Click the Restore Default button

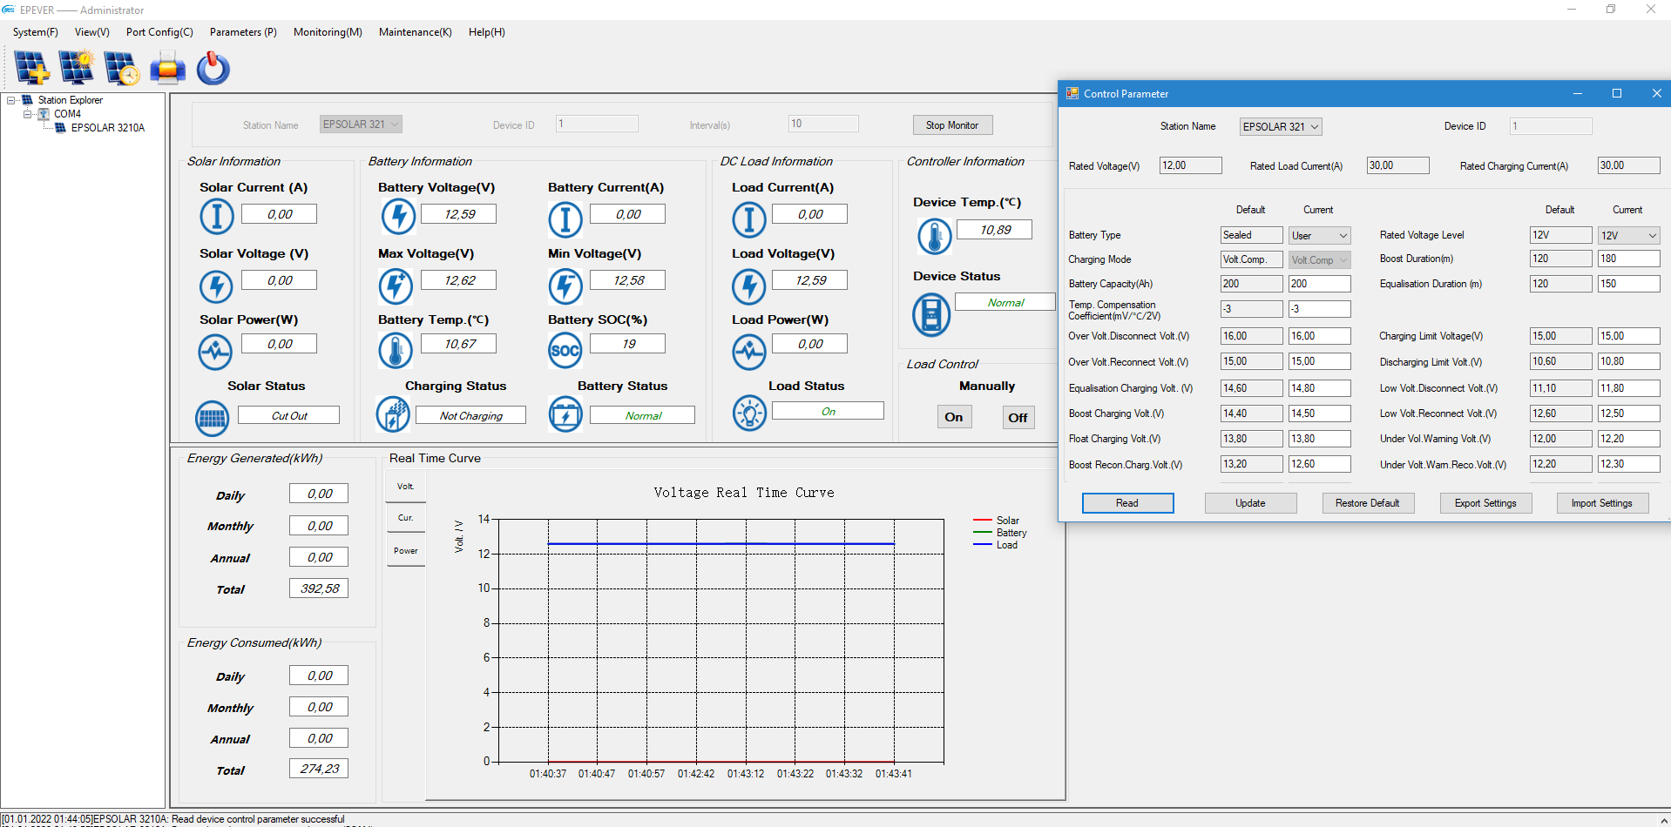click(1367, 503)
